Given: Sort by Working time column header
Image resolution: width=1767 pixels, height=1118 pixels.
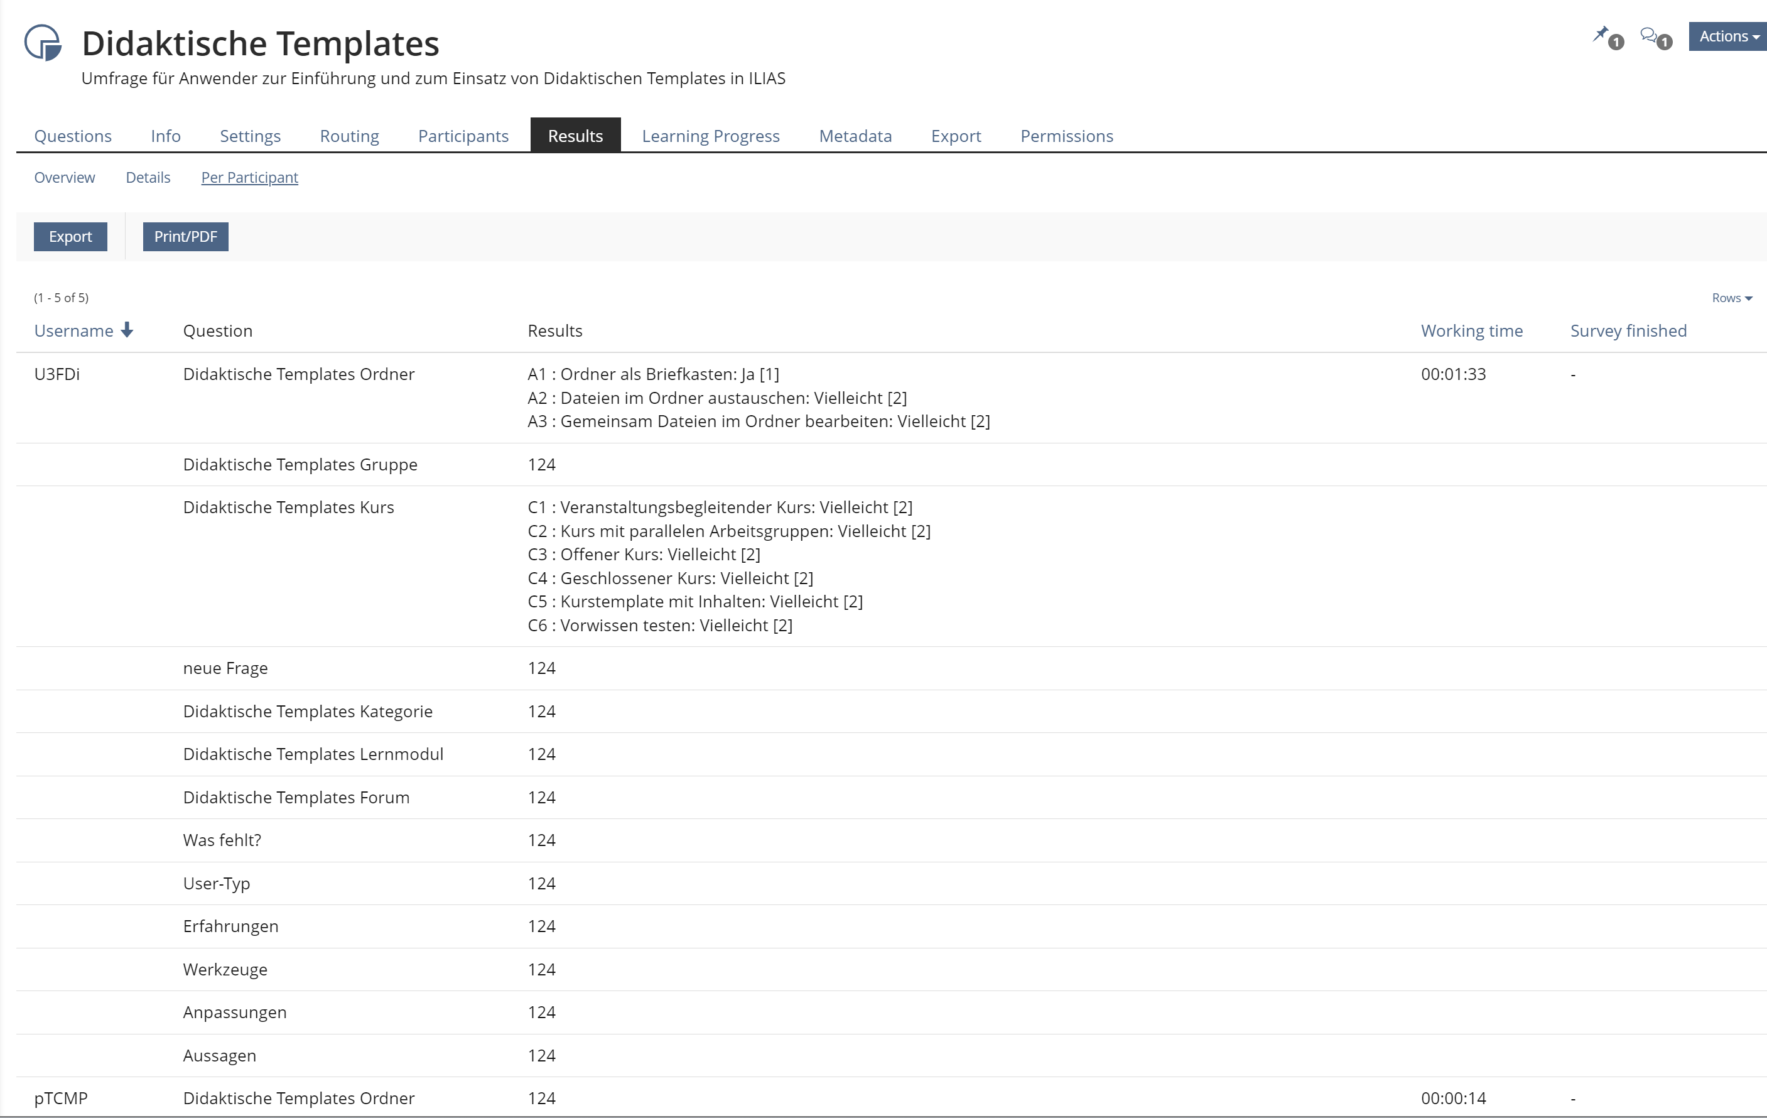Looking at the screenshot, I should coord(1471,331).
